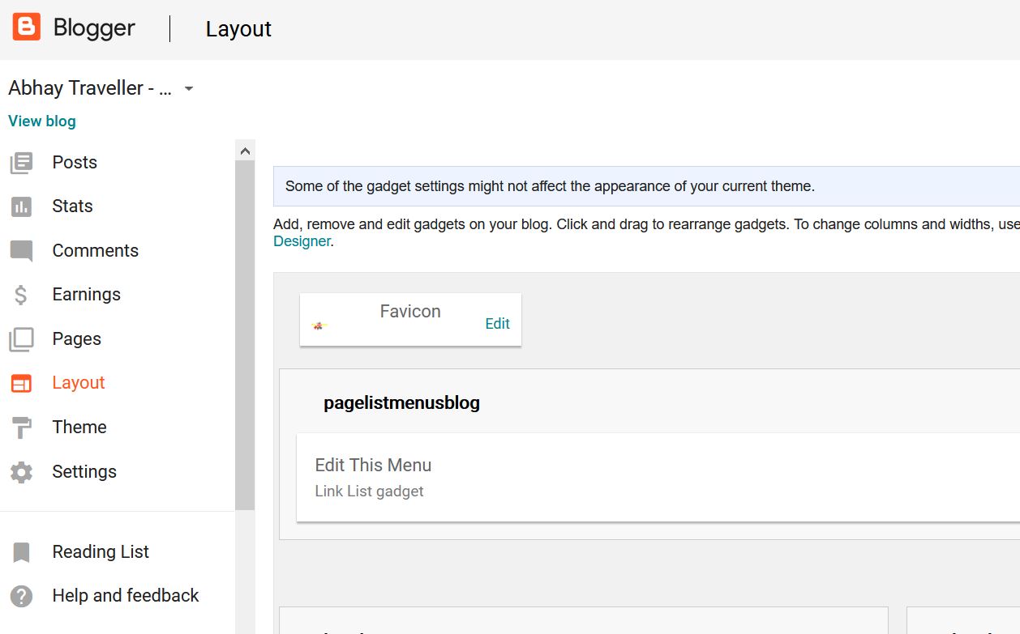The height and width of the screenshot is (634, 1020).
Task: Click the Reading List bookmark icon
Action: (x=22, y=552)
